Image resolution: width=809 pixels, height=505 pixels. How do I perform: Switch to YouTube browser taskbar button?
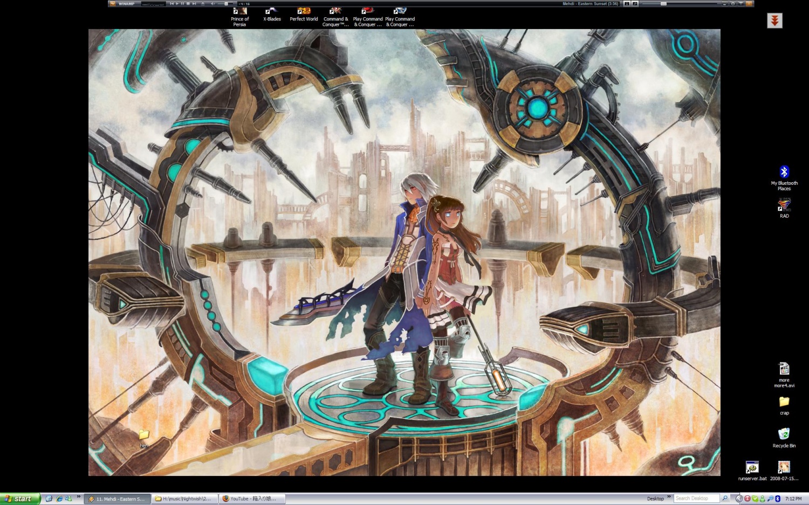click(x=252, y=499)
